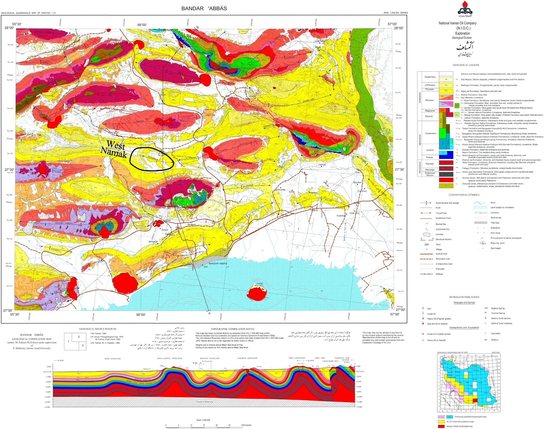This screenshot has width=546, height=429.
Task: Select the Anticlinal Axis with plunge symbol
Action: pyautogui.click(x=426, y=203)
